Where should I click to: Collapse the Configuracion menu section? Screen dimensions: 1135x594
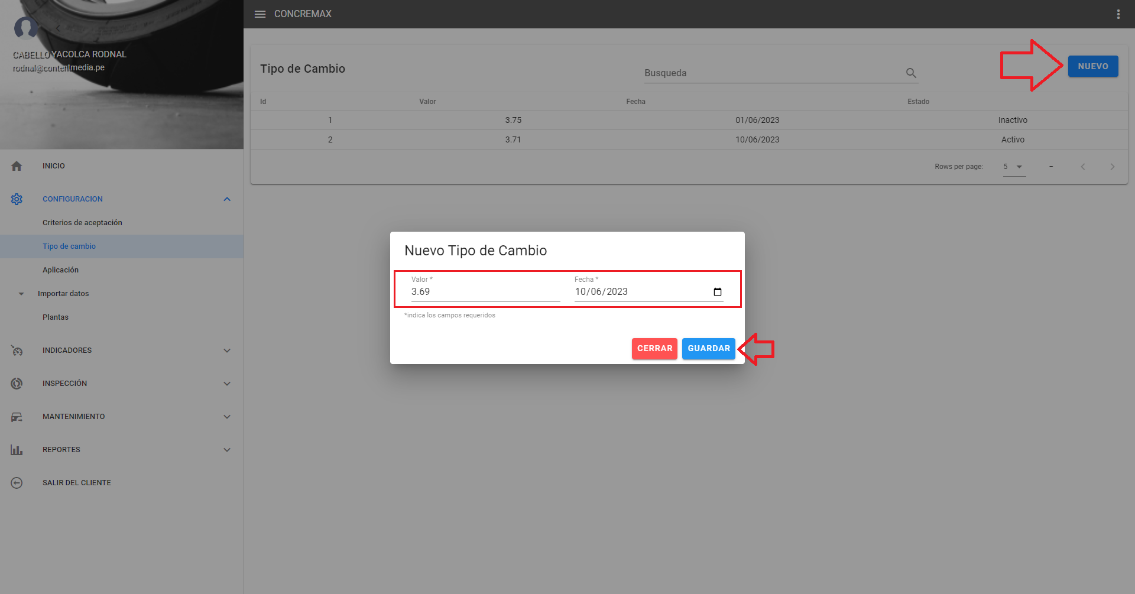point(227,199)
